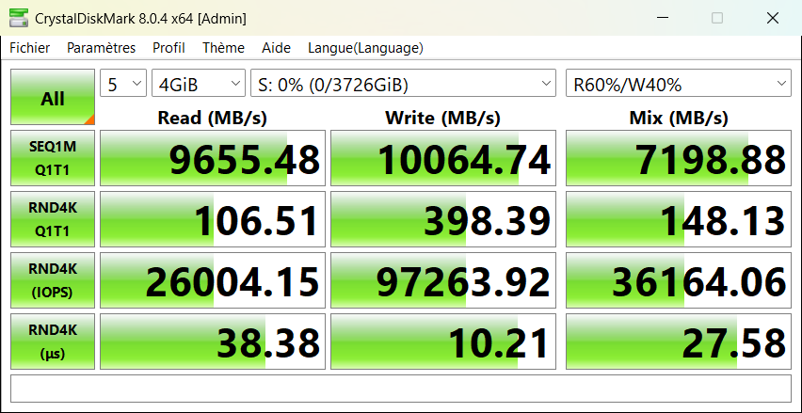This screenshot has width=802, height=413.
Task: Open the test count dropdown showing 5
Action: pos(123,85)
